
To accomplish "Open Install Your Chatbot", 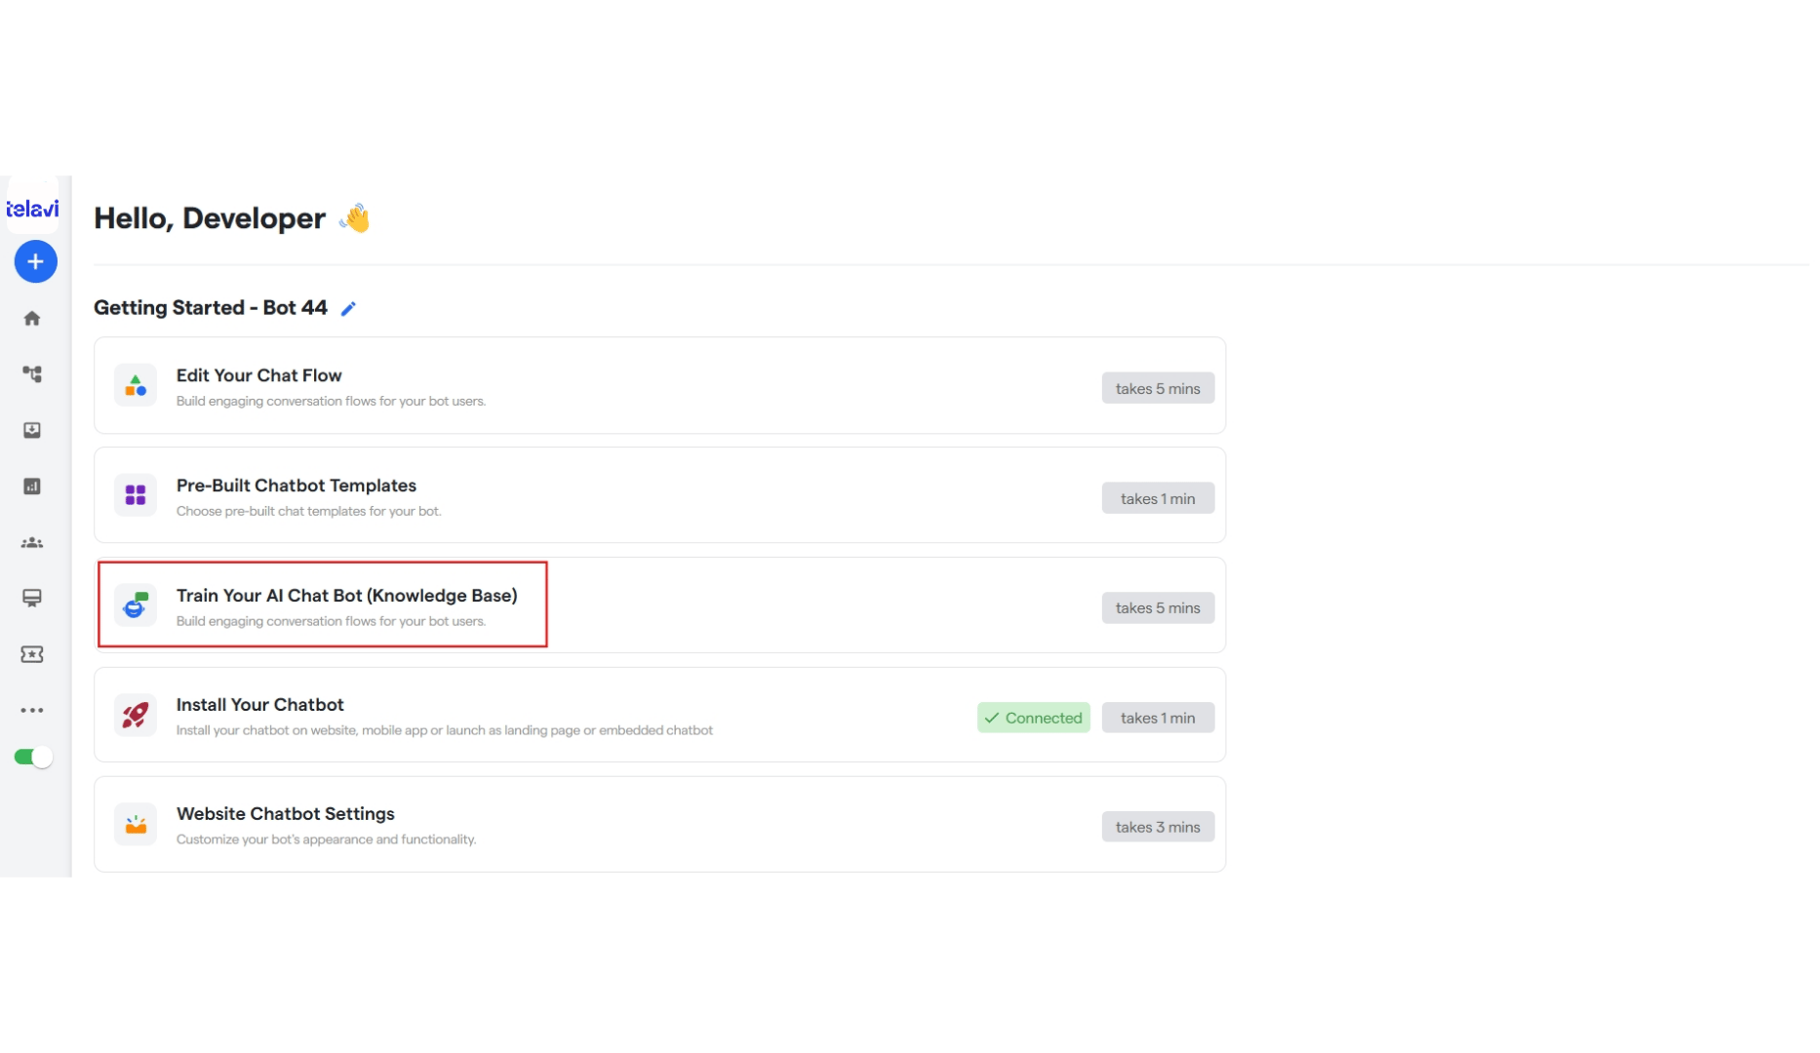I will coord(659,716).
